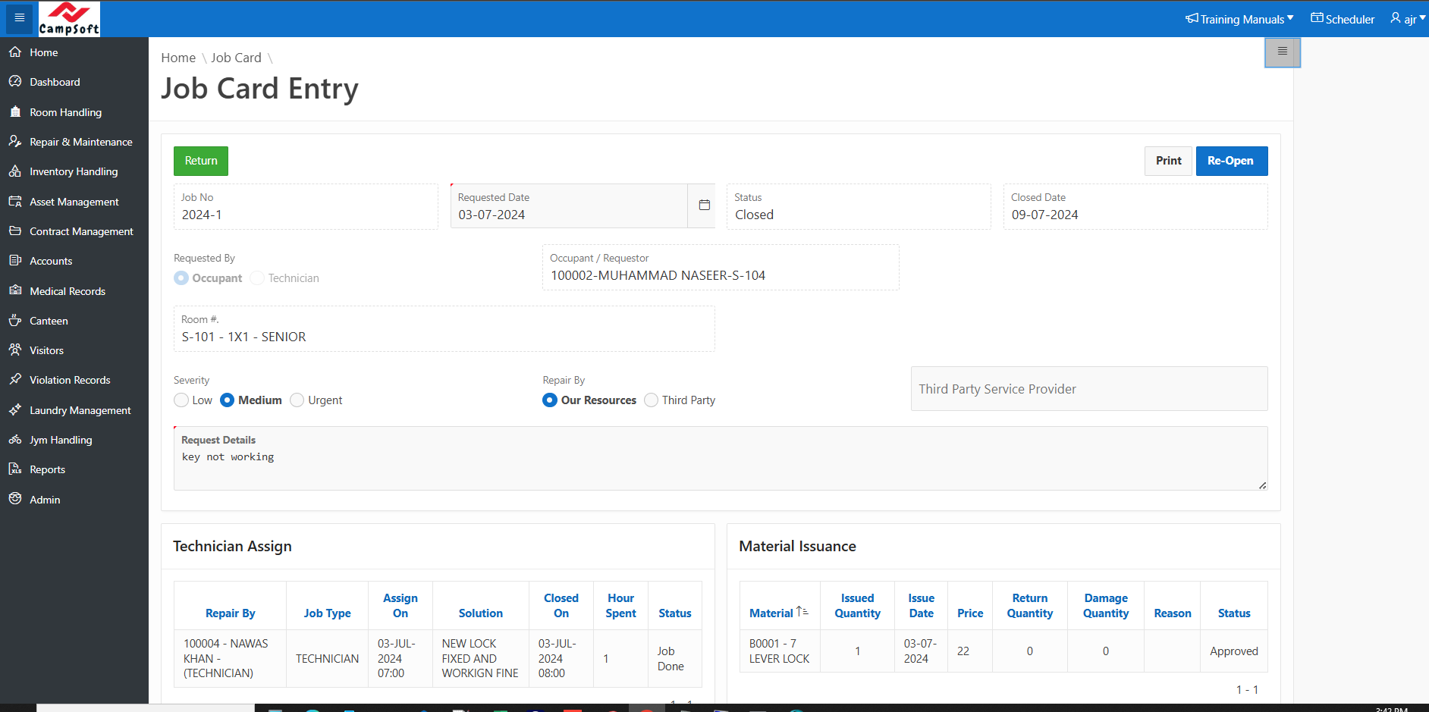The height and width of the screenshot is (712, 1429).
Task: Click the Request Details text area
Action: coord(720,466)
